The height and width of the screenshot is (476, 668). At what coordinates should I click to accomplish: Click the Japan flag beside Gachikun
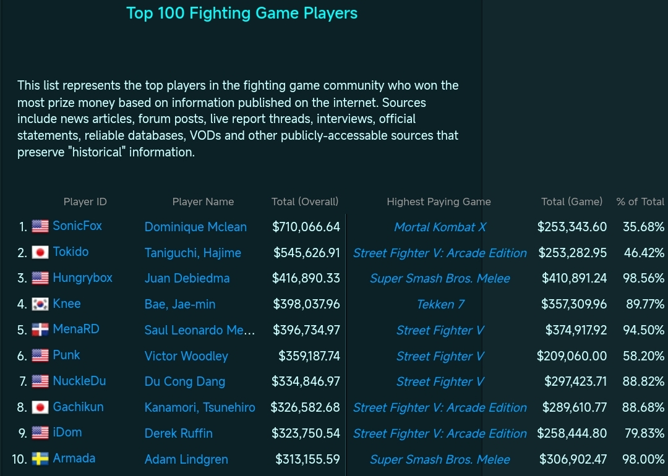click(x=40, y=407)
